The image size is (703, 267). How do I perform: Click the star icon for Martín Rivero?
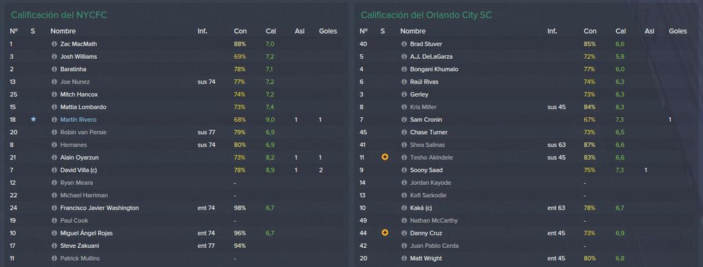point(33,120)
